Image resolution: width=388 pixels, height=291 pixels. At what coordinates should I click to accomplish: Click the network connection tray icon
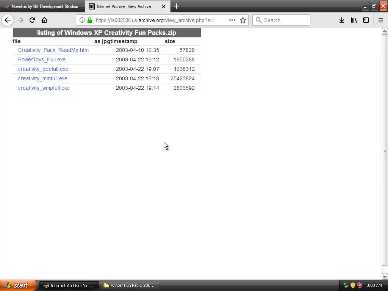pos(346,285)
